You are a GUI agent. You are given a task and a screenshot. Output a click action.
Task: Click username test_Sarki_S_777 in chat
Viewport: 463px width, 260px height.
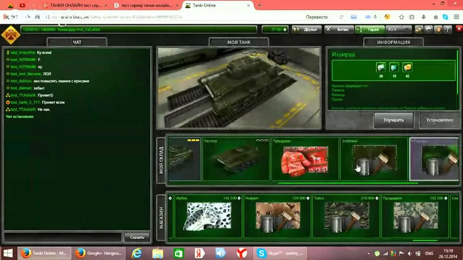coord(25,103)
